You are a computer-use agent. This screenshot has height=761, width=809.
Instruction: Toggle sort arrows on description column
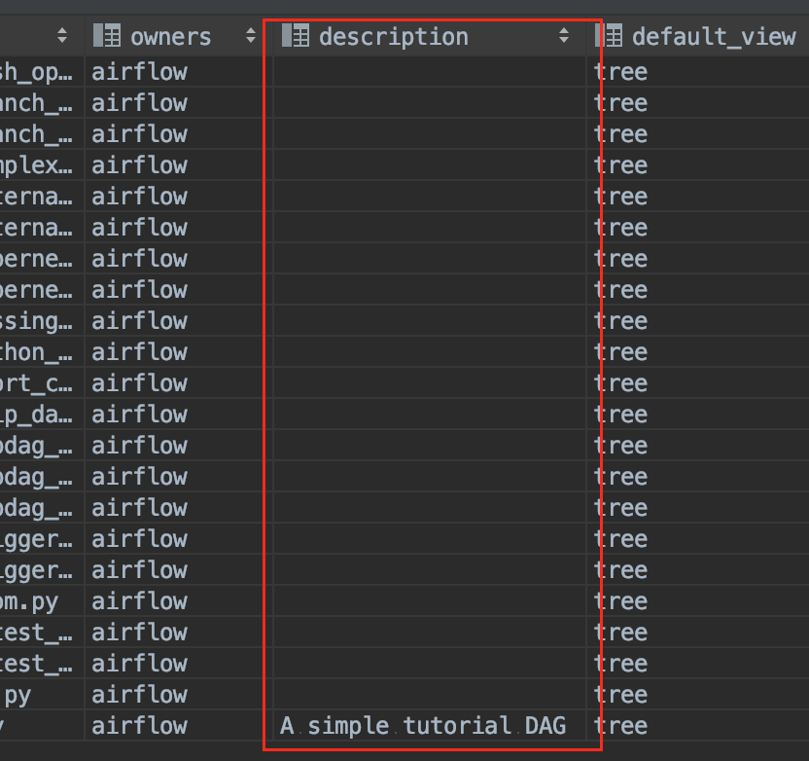[x=564, y=37]
